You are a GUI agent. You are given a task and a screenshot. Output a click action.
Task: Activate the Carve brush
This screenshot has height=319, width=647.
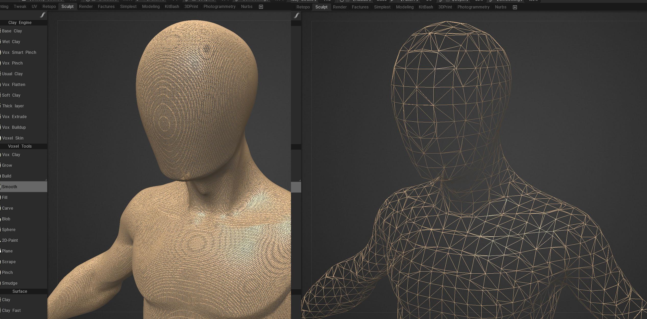pyautogui.click(x=8, y=208)
